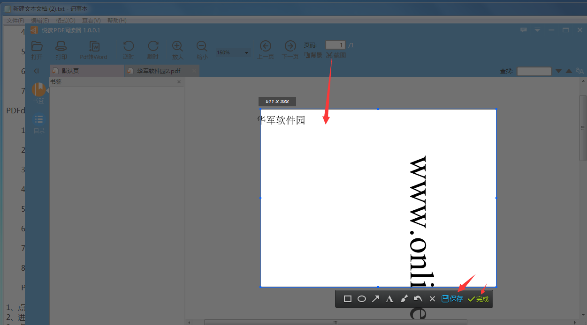Click the 页码 page number field
Image resolution: width=587 pixels, height=325 pixels.
point(335,45)
